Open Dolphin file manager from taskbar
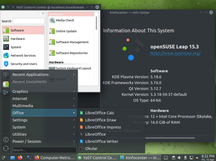Screen dimensions: 216x161 click(13, 158)
